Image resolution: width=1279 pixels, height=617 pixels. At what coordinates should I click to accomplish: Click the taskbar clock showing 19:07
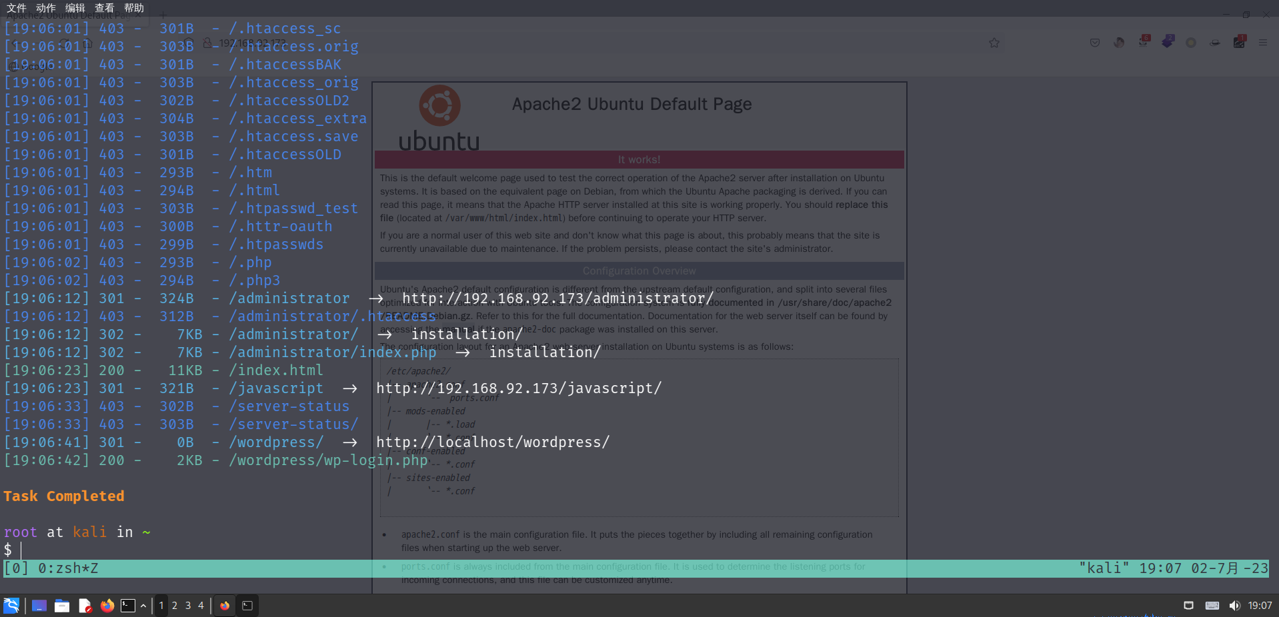(x=1260, y=606)
